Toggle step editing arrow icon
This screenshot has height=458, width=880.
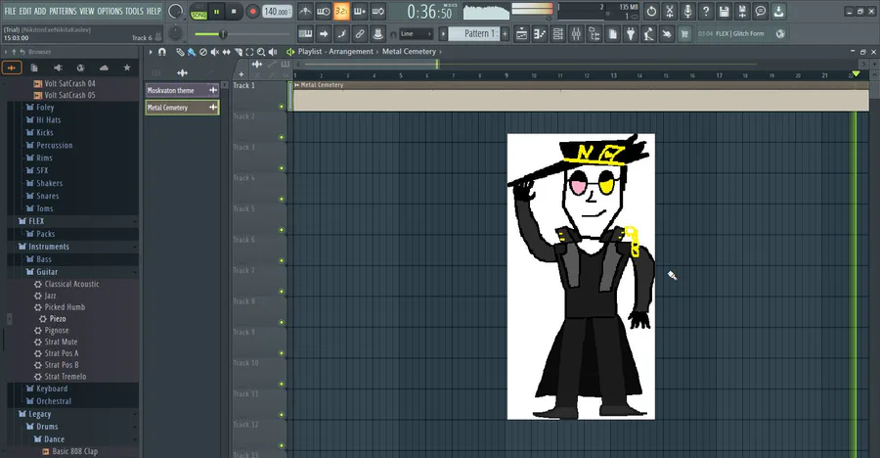(324, 33)
